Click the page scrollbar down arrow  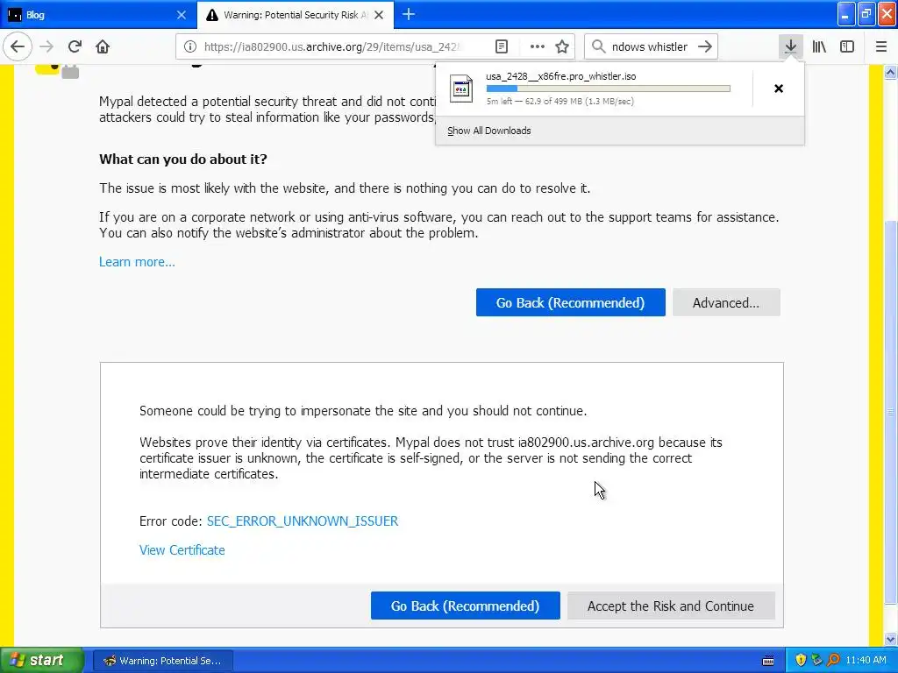(890, 639)
